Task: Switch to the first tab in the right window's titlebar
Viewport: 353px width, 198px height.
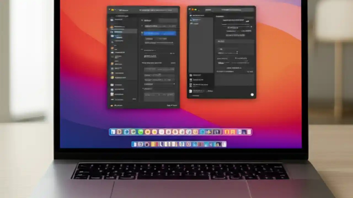Action: pyautogui.click(x=208, y=10)
